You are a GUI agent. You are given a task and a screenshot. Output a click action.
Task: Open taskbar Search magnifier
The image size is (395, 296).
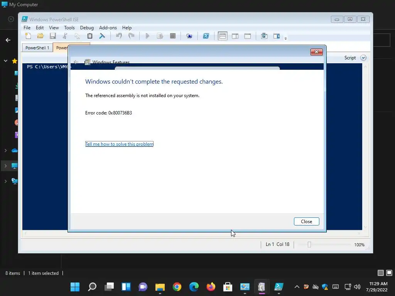[92, 287]
